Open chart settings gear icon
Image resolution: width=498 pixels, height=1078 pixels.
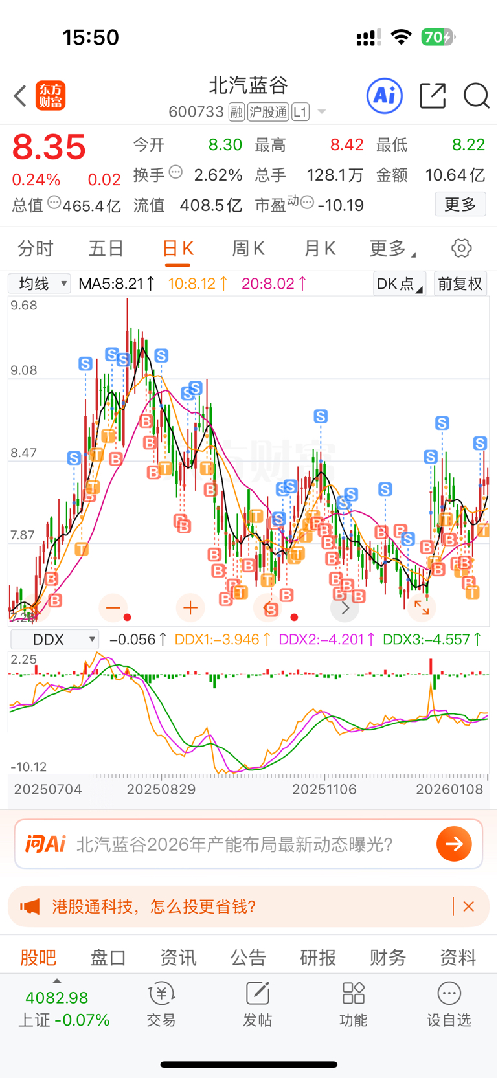click(x=461, y=248)
